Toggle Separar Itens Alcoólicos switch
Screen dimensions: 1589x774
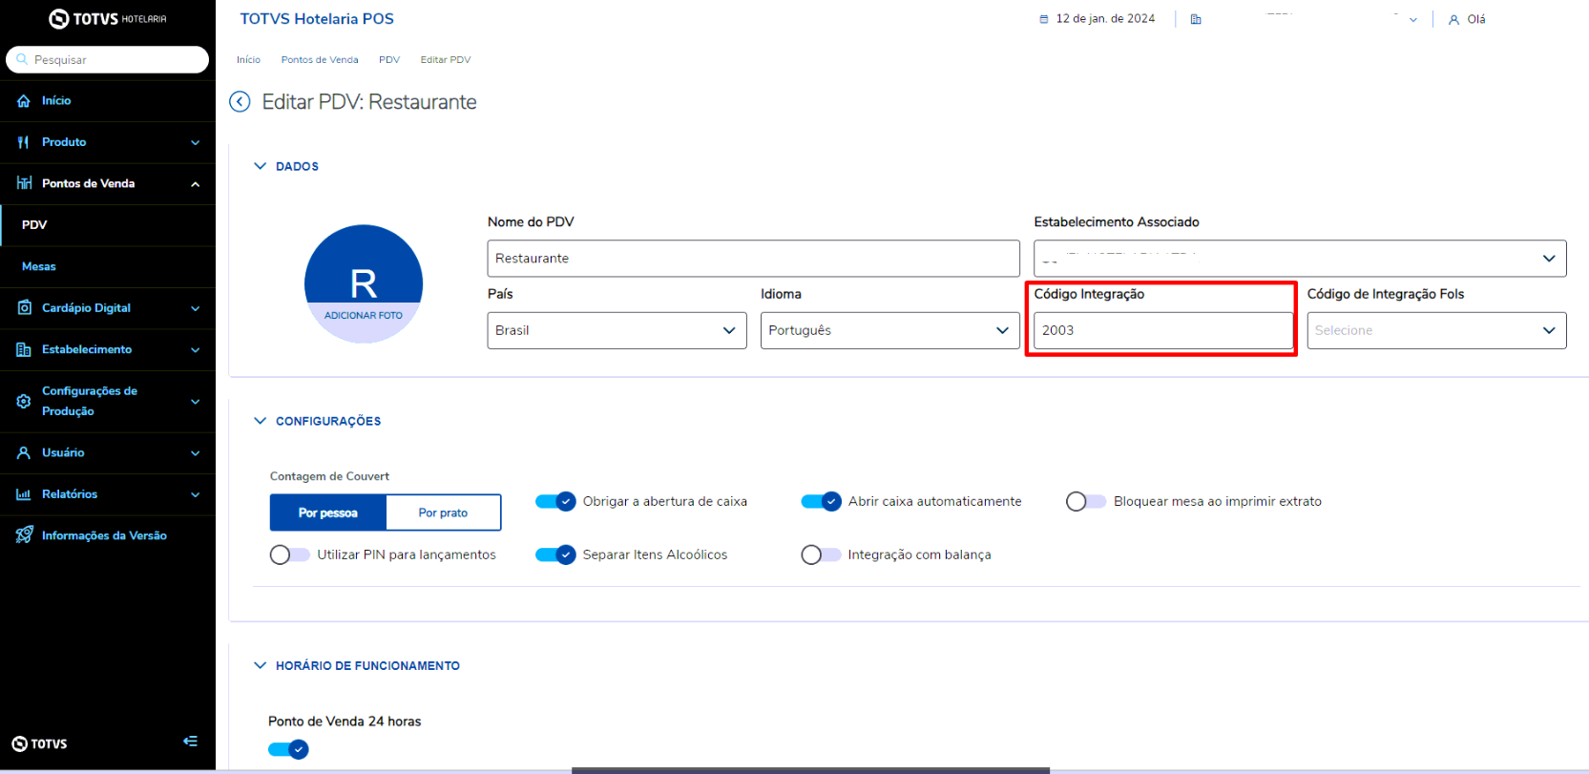[555, 554]
